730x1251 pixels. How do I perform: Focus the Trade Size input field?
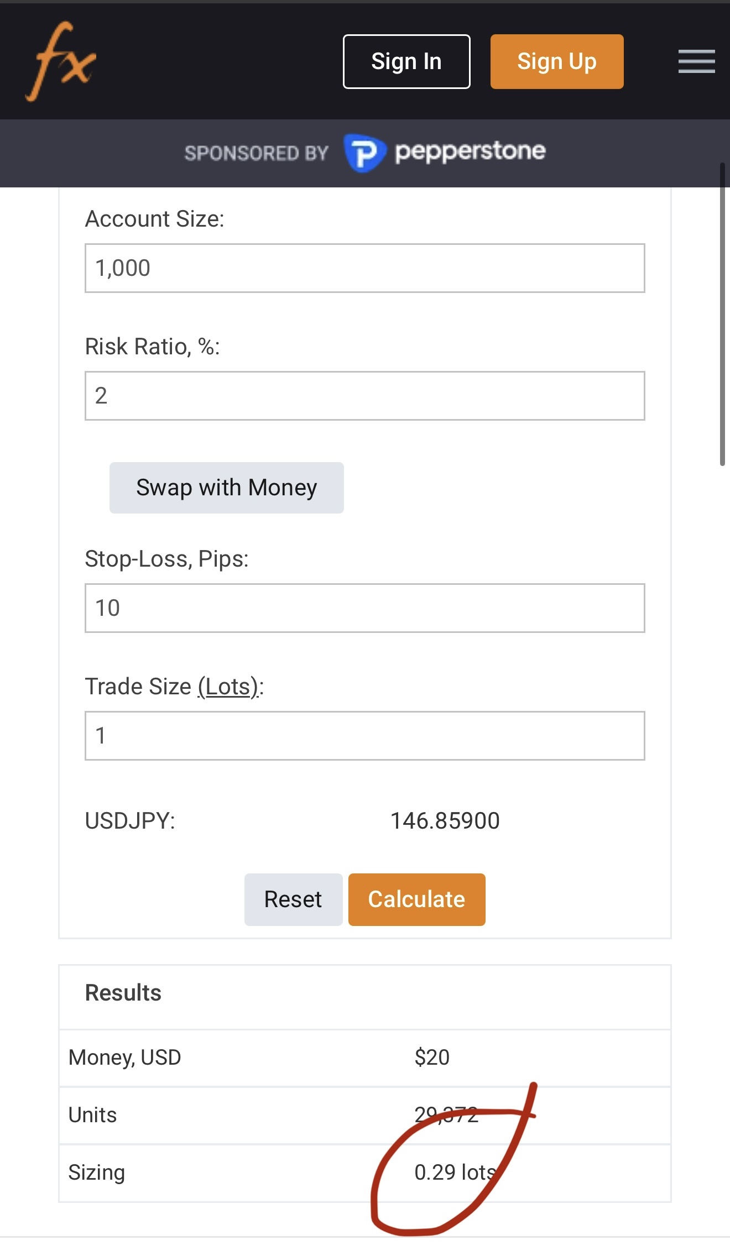365,736
